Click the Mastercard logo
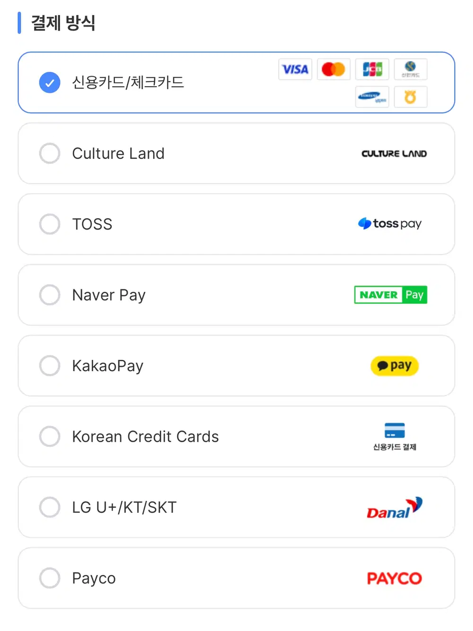This screenshot has width=473, height=631. 333,70
